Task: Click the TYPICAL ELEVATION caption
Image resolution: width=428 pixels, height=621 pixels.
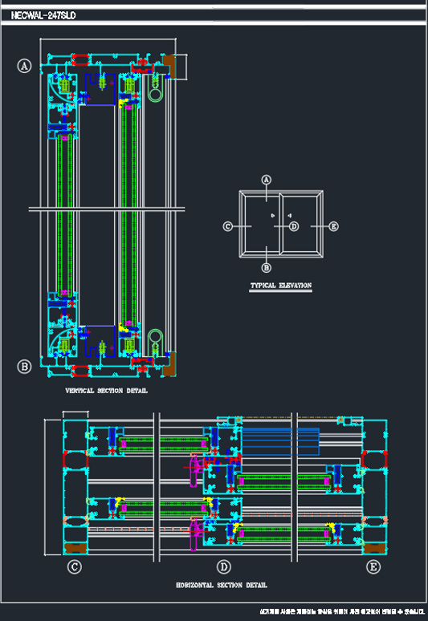Action: 280,285
